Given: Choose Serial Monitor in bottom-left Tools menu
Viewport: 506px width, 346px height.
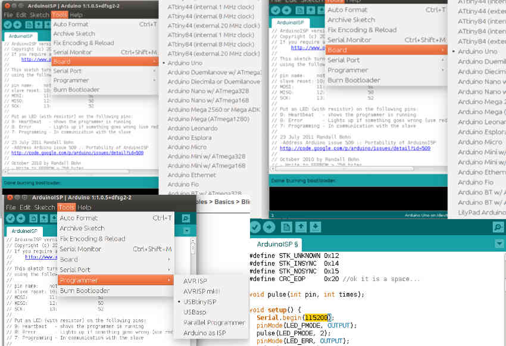Looking at the screenshot, I should 115,249.
